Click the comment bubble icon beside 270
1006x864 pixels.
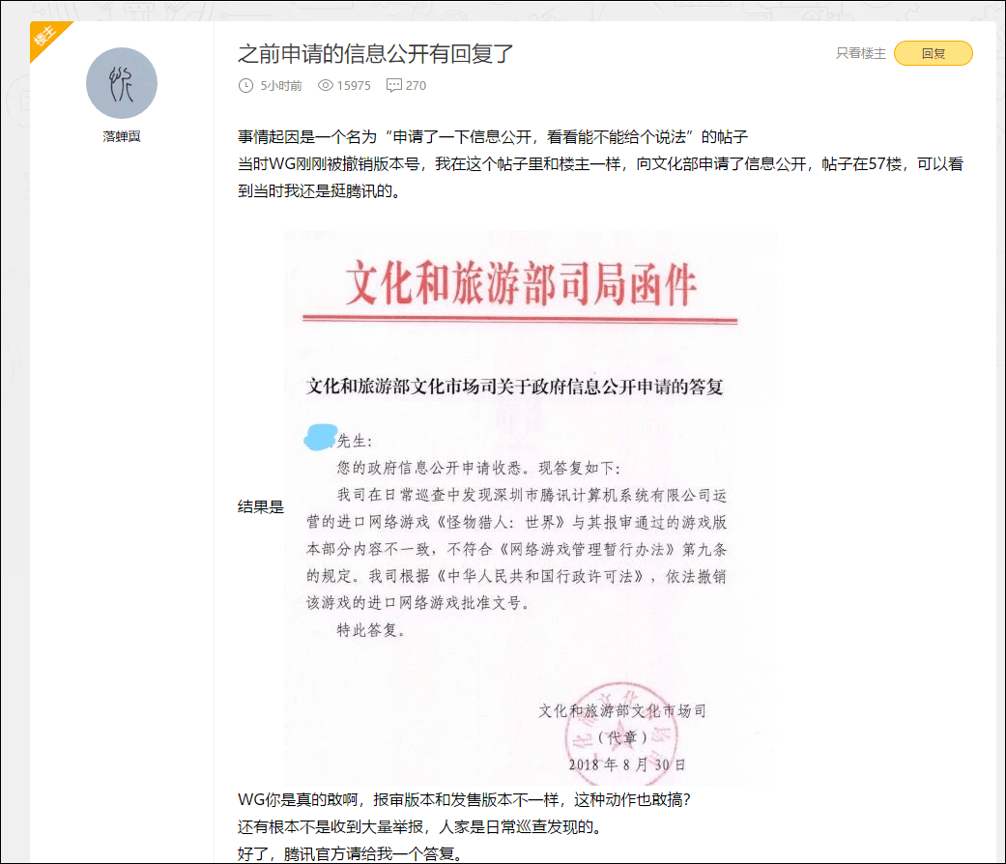(x=394, y=85)
